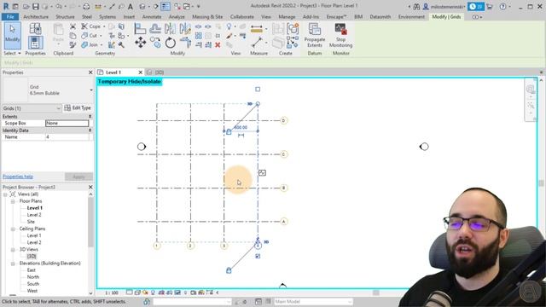Click the Propagate Extents button
This screenshot has height=307, width=546.
(x=315, y=35)
